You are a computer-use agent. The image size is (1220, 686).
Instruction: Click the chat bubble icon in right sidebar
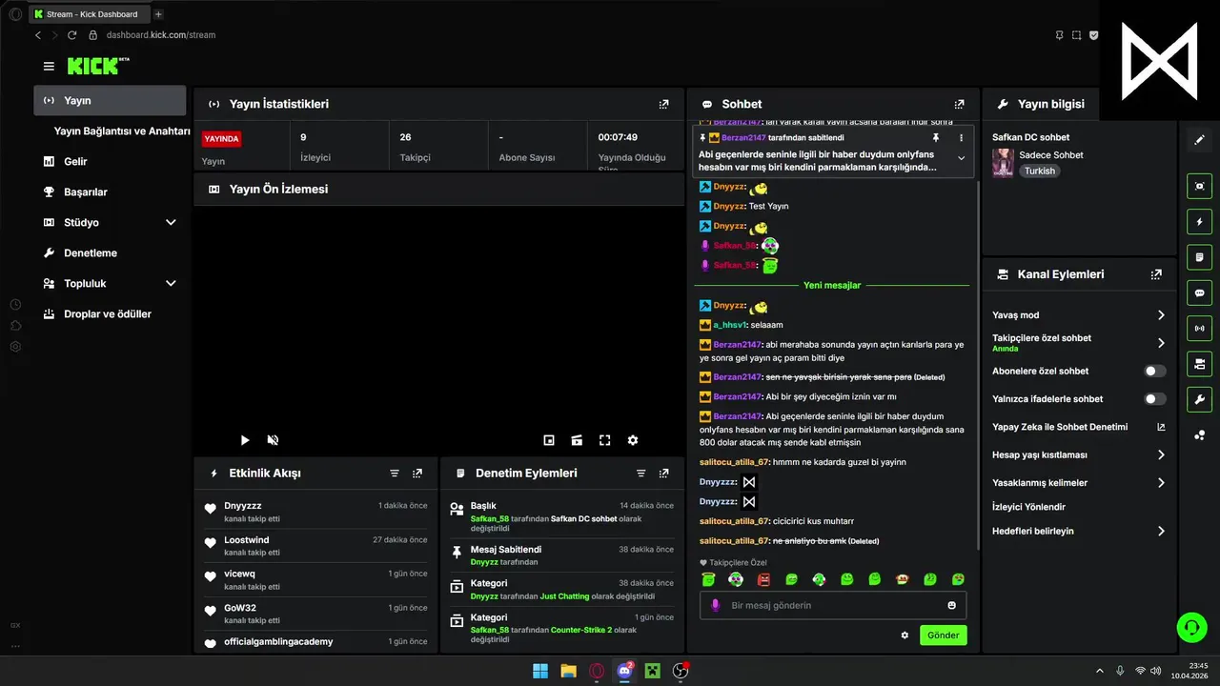click(1200, 293)
